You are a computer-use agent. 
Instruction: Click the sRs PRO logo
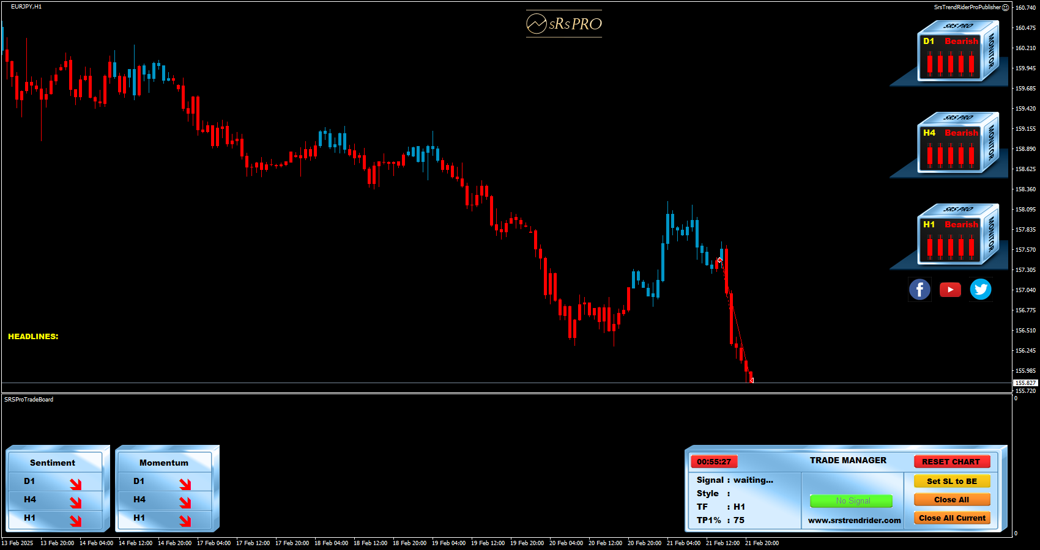click(564, 24)
